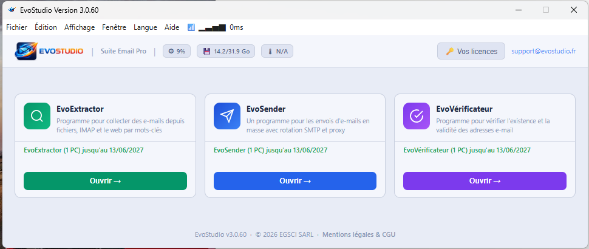
Task: Click the EvoVérificateur card title
Action: coord(465,109)
